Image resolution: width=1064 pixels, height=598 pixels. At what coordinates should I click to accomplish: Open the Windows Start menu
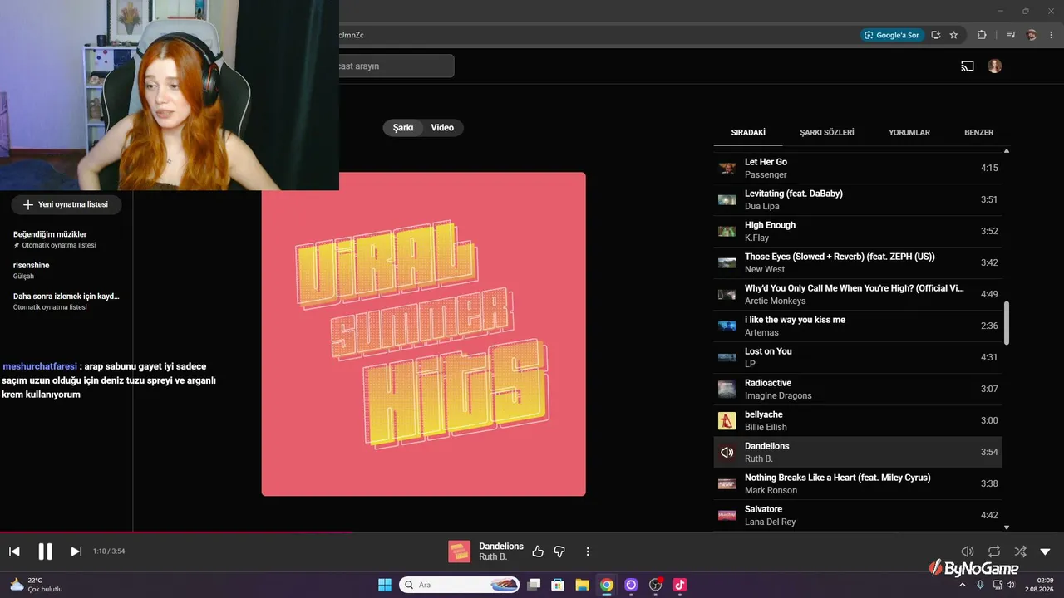coord(385,585)
